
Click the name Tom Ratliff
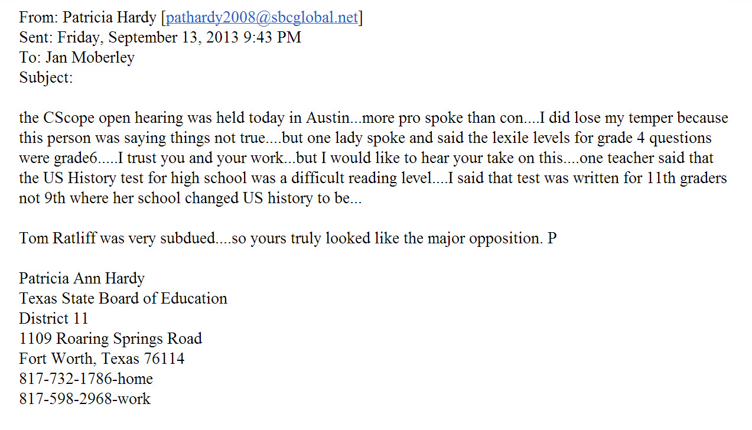(58, 239)
